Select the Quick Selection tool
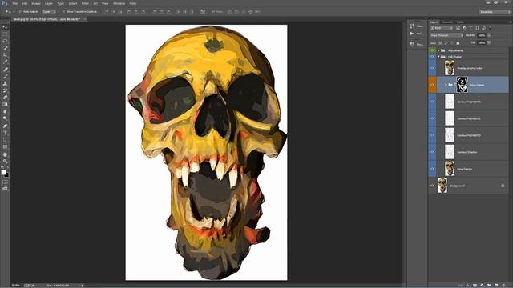The image size is (513, 288). point(5,48)
